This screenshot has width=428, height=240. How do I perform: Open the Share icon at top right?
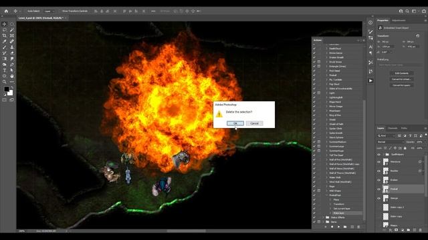(x=423, y=11)
